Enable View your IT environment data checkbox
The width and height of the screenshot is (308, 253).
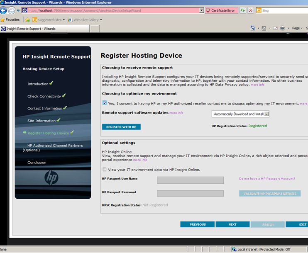tap(104, 169)
